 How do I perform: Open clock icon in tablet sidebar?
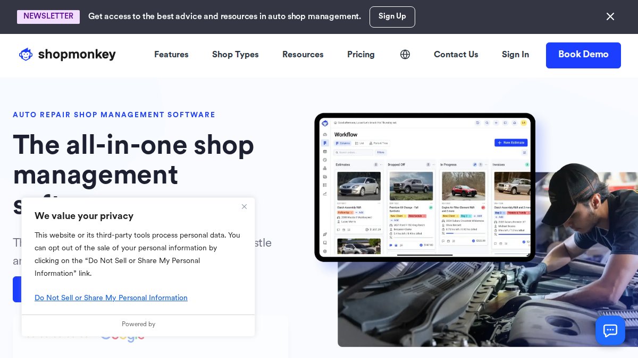(x=325, y=160)
